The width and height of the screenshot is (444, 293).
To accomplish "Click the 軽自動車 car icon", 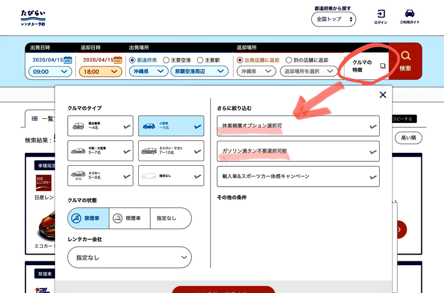I will [78, 126].
